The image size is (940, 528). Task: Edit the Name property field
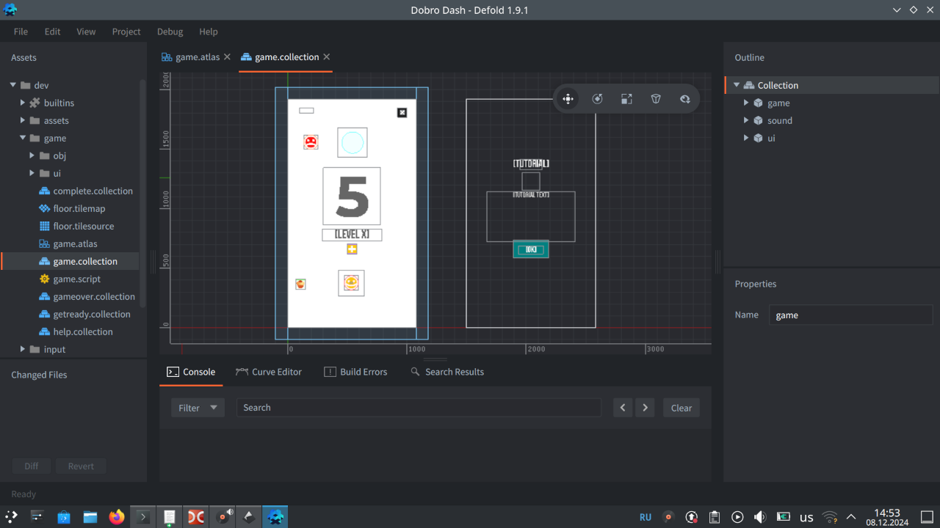(850, 315)
